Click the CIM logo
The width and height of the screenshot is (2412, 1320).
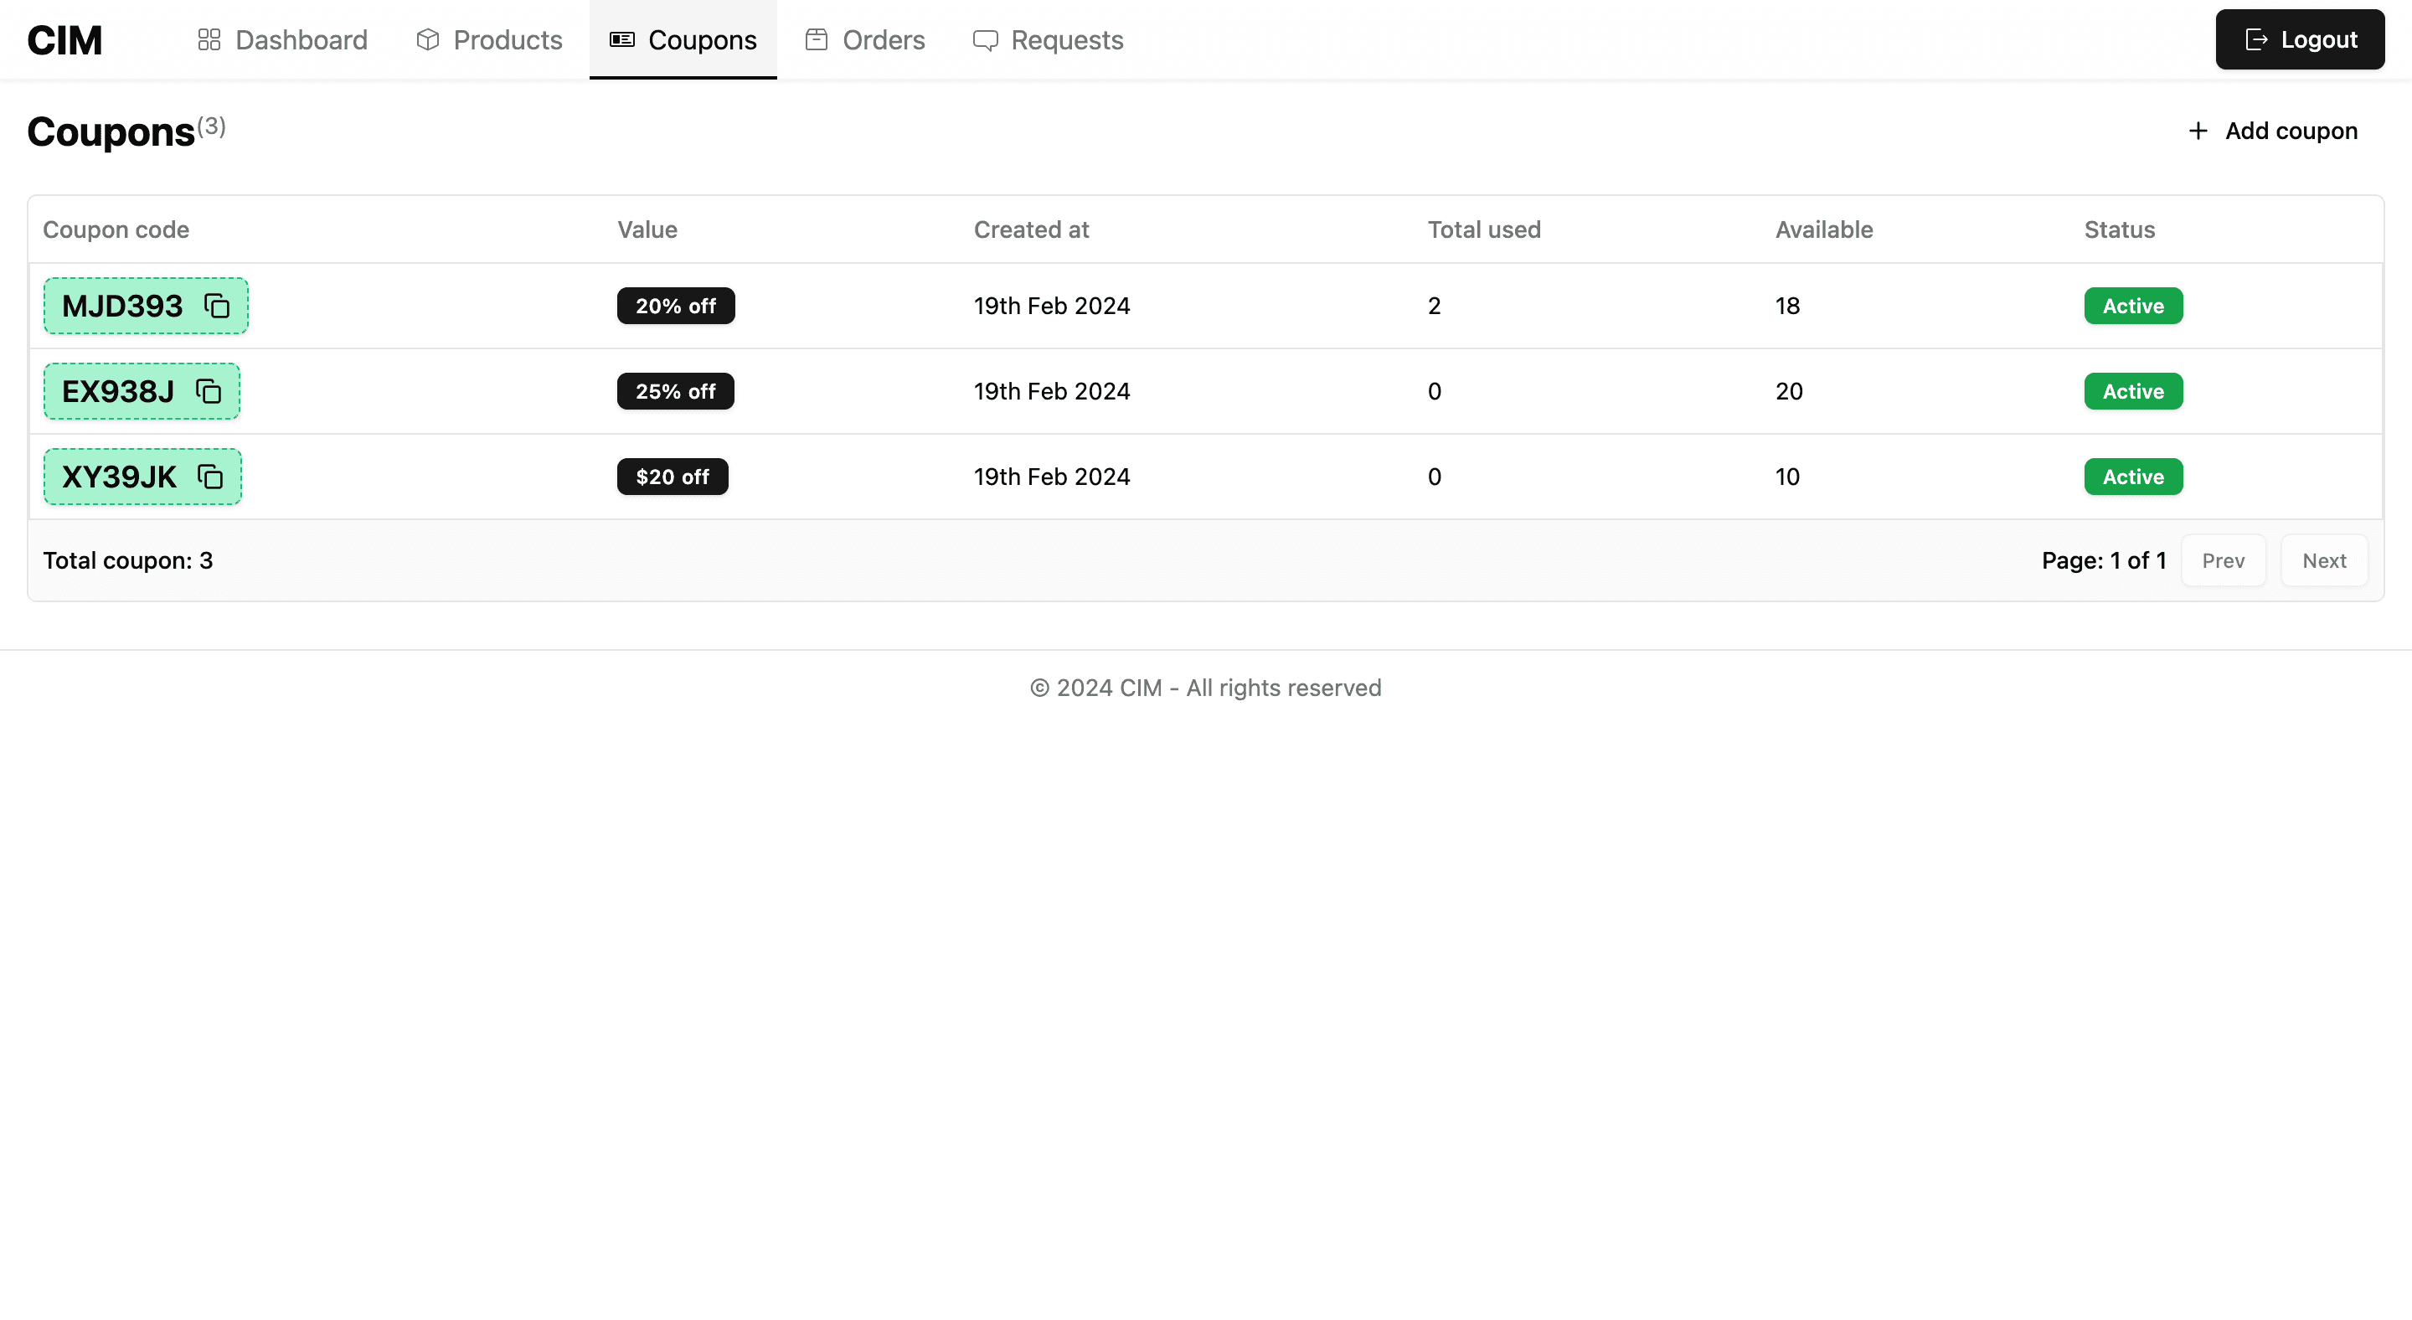coord(64,40)
